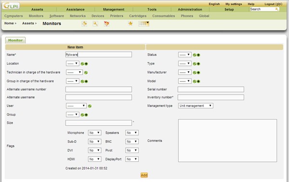Open the Microphone flag dropdown

(x=95, y=132)
